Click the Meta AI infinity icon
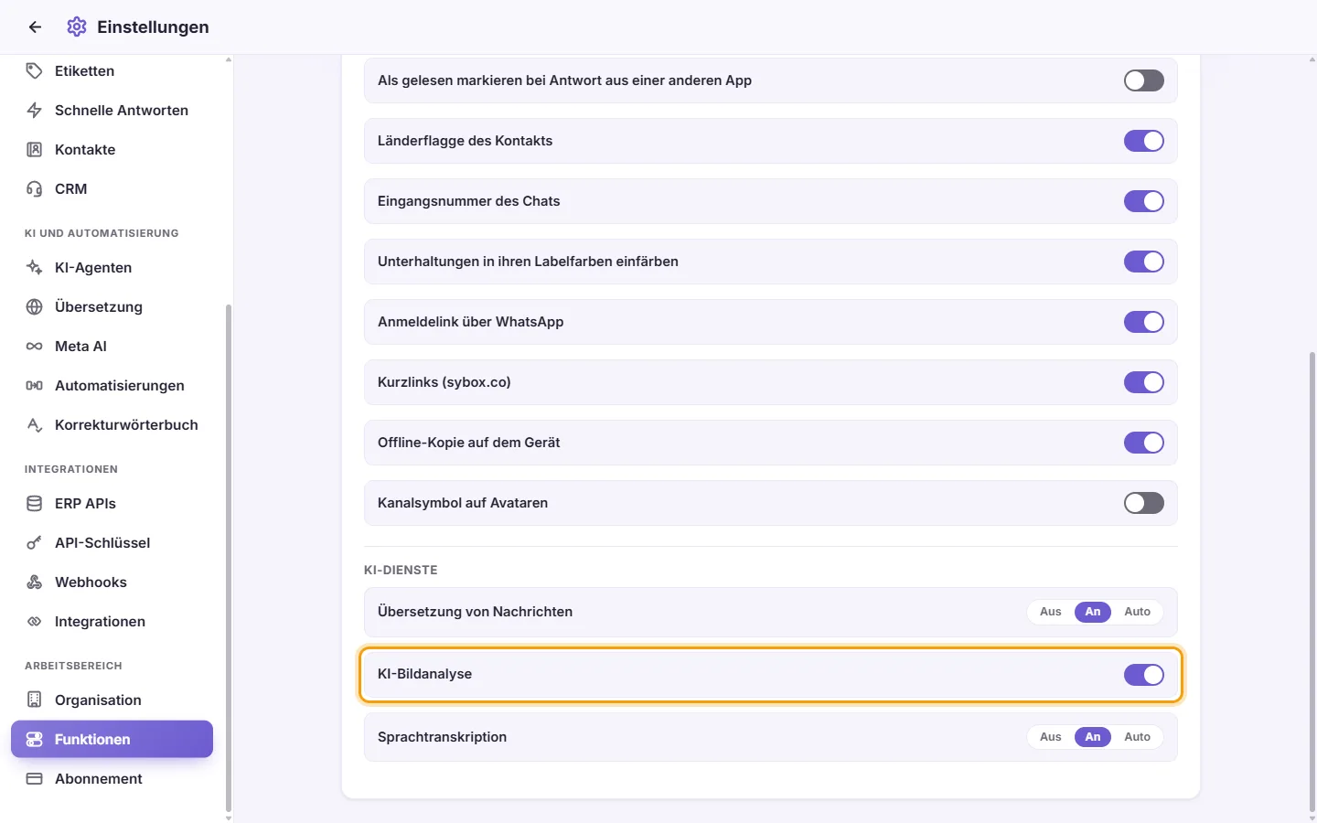 (x=35, y=347)
